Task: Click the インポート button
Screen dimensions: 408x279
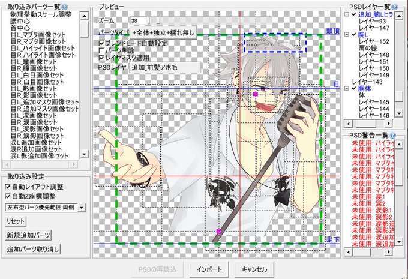Action: [x=209, y=269]
